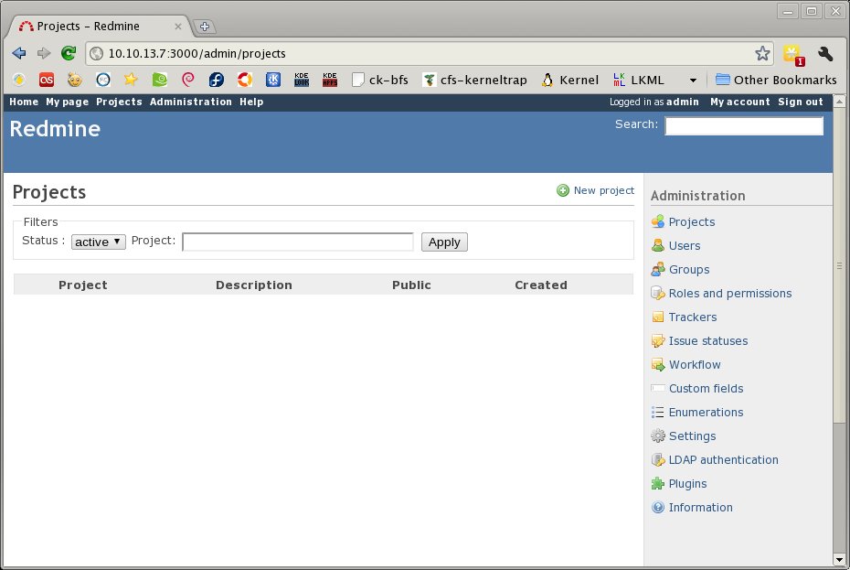Click the browser back arrow

(19, 53)
